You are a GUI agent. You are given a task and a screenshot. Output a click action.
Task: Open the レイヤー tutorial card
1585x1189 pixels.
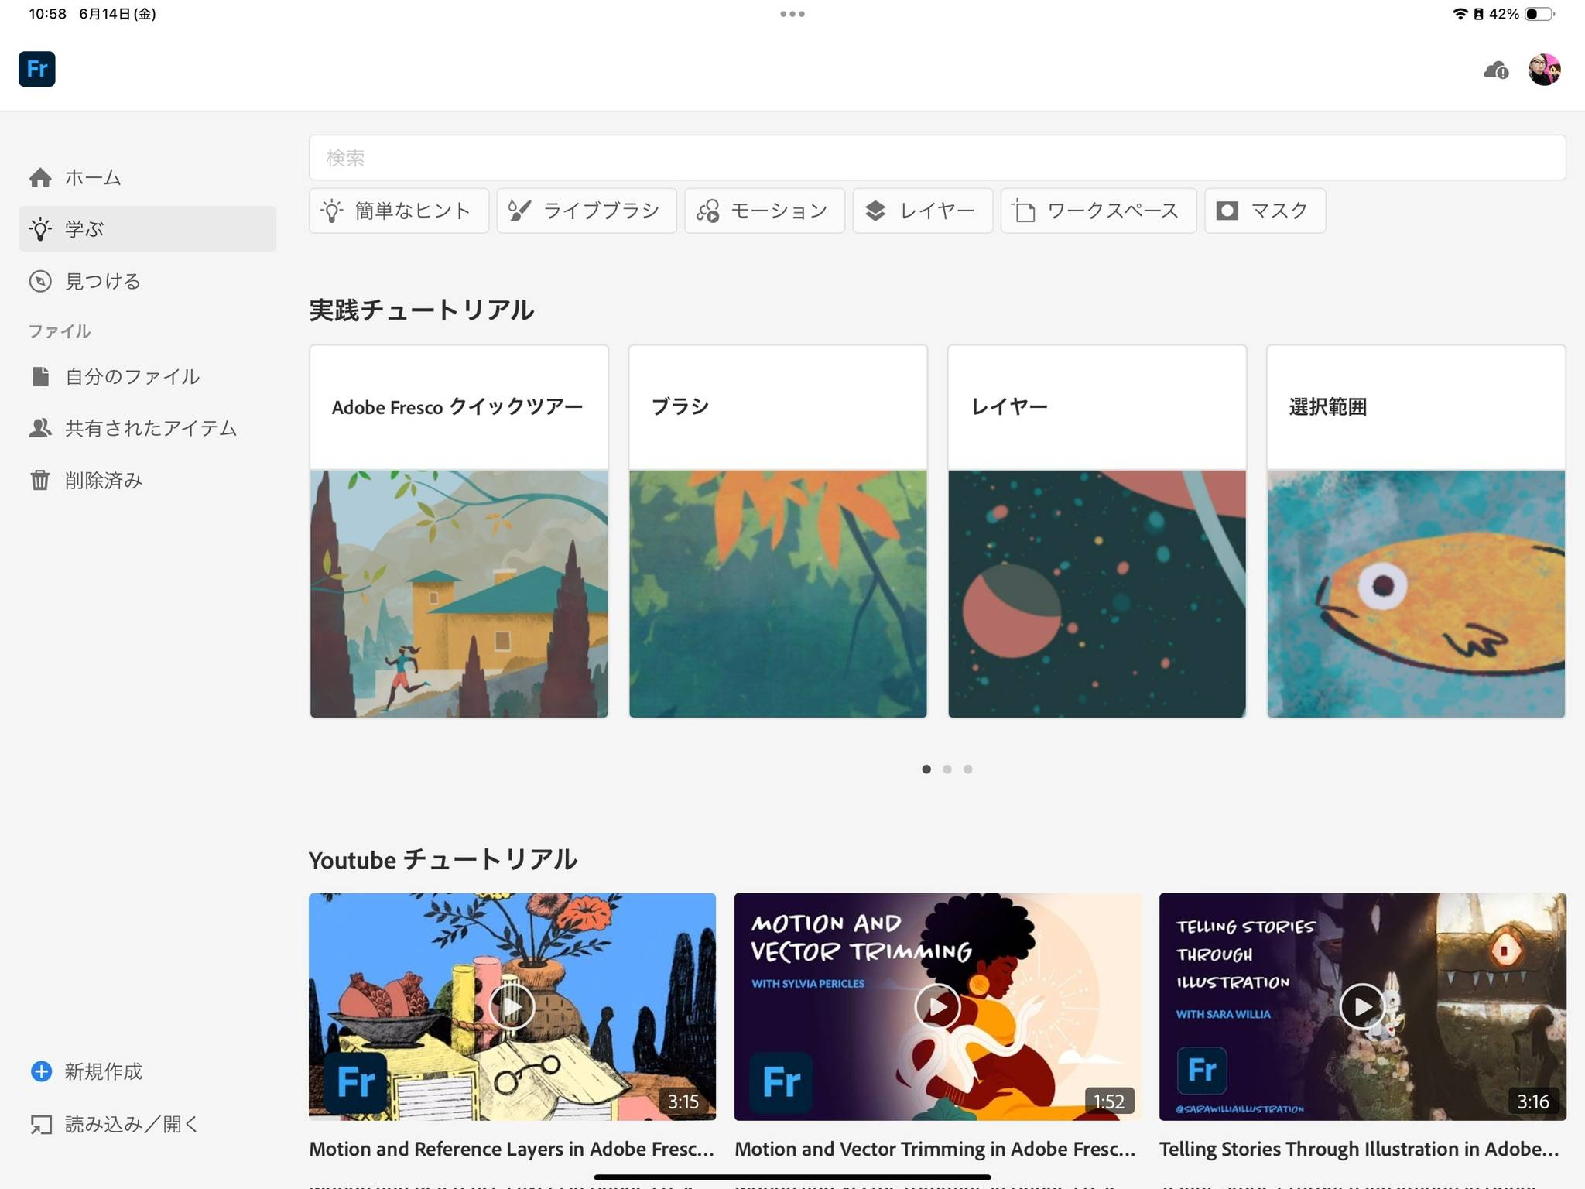click(1097, 531)
